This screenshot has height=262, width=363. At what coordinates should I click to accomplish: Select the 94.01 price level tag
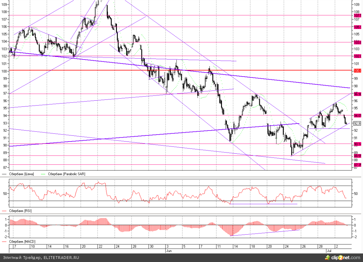358,116
